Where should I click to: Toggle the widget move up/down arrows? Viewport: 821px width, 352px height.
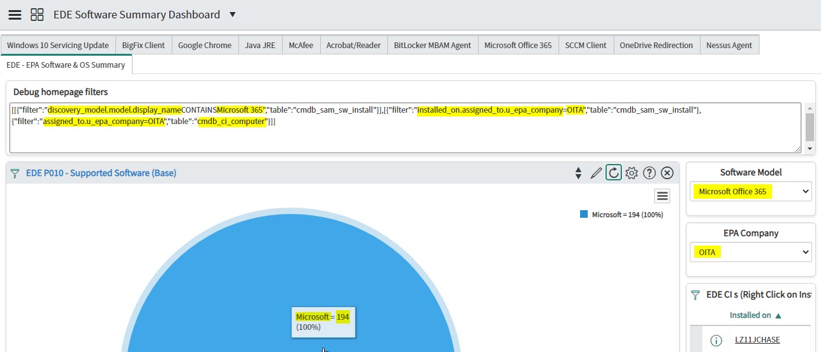(x=578, y=173)
